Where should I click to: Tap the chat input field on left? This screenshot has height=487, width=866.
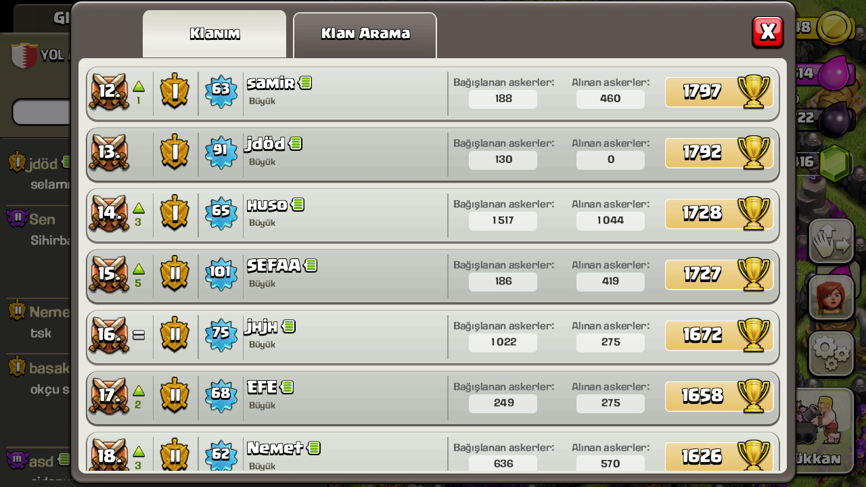[x=42, y=112]
